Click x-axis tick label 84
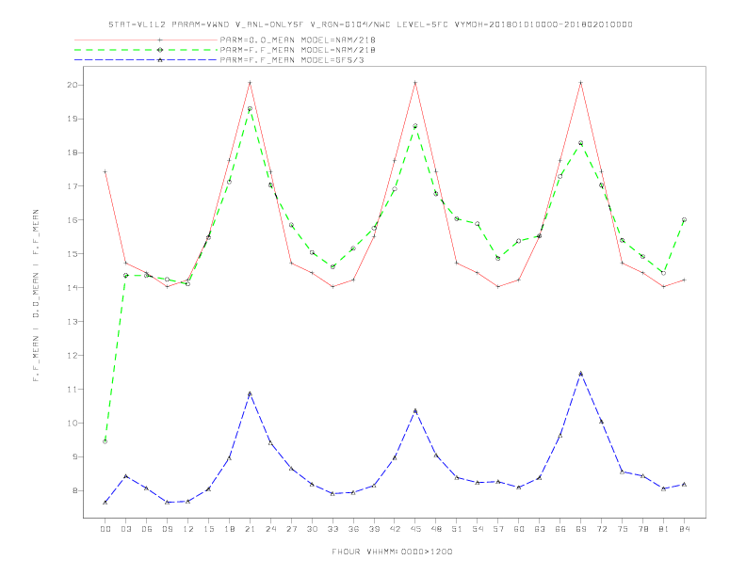This screenshot has height=576, width=746. [x=684, y=529]
